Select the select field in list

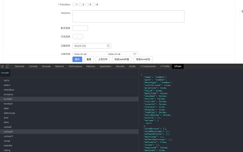[69, 85]
